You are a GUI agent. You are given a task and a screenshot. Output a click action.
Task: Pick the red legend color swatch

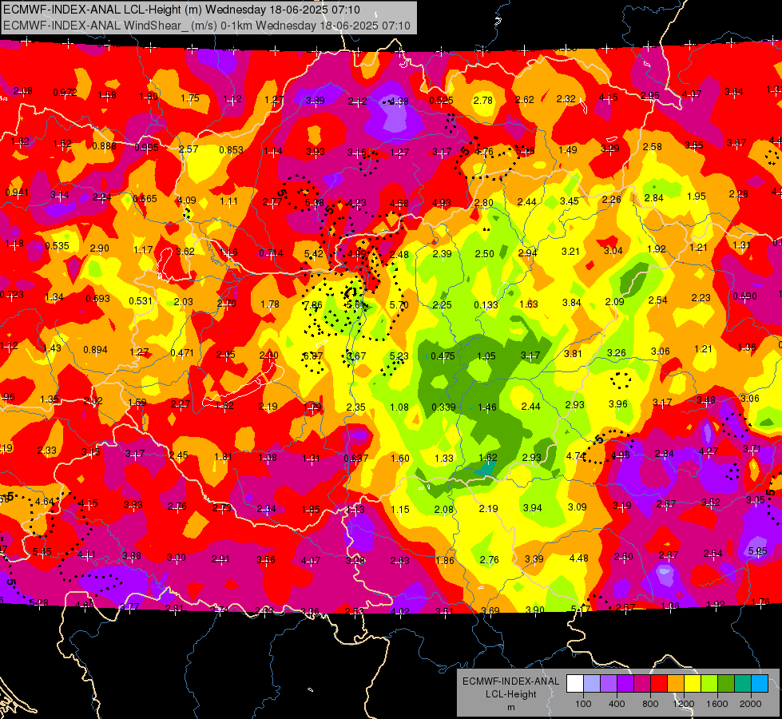(659, 683)
